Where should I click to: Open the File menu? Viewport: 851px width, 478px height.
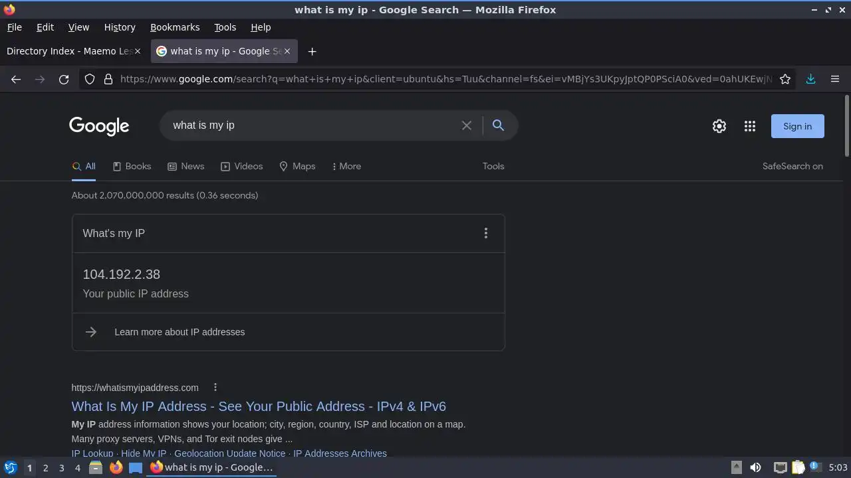[14, 27]
